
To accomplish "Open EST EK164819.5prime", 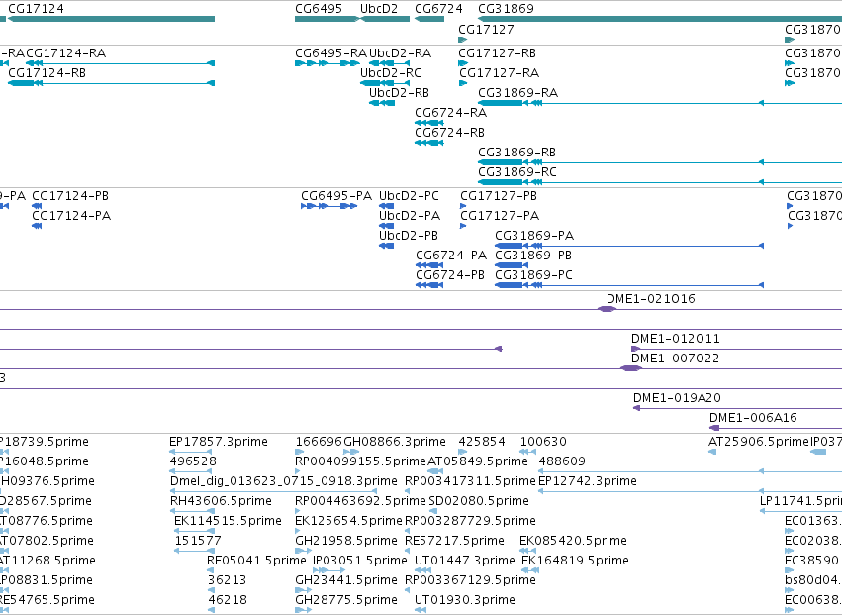I will coord(575,561).
